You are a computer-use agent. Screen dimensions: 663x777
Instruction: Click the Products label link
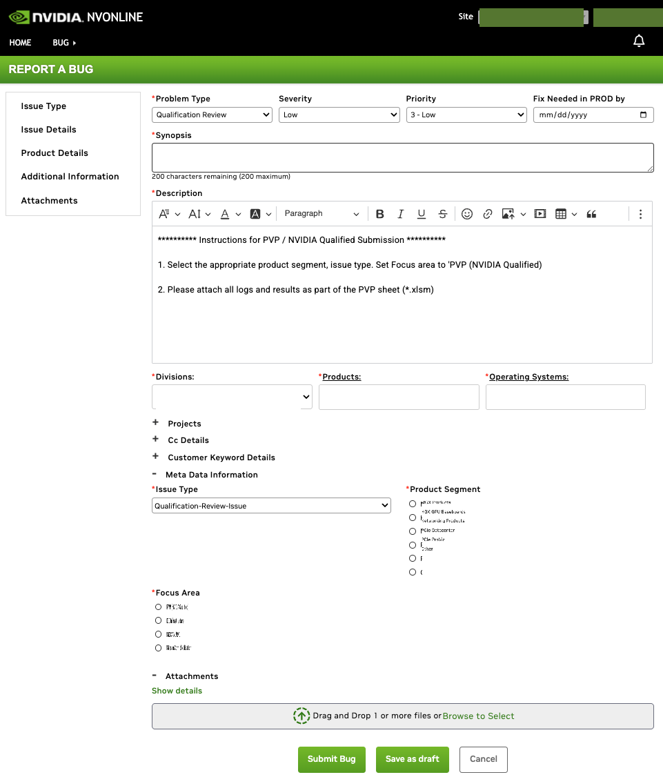coord(342,377)
